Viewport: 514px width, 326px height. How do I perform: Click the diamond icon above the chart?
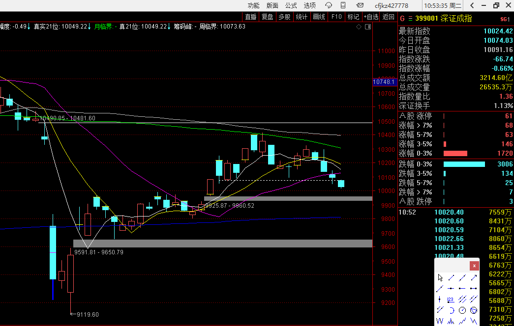click(x=359, y=27)
